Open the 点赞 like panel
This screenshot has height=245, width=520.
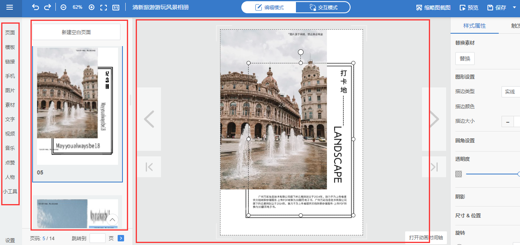10,163
